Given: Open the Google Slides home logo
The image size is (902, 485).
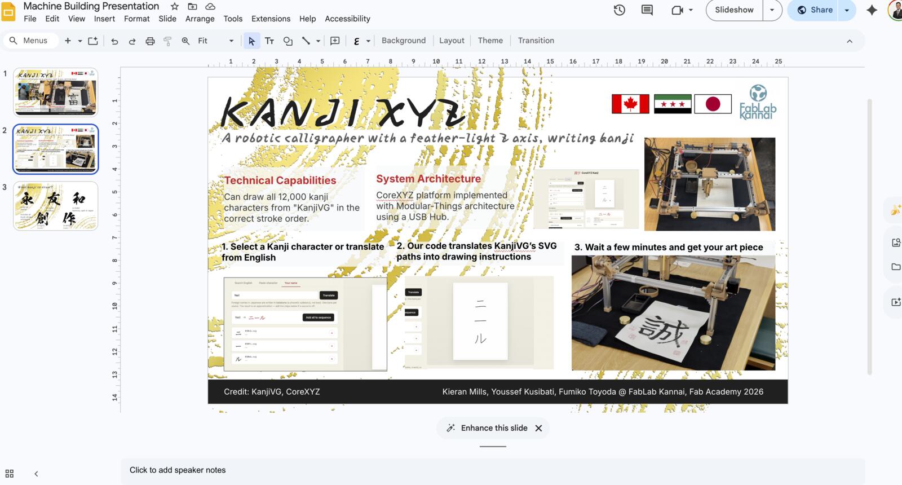Looking at the screenshot, I should click(8, 12).
